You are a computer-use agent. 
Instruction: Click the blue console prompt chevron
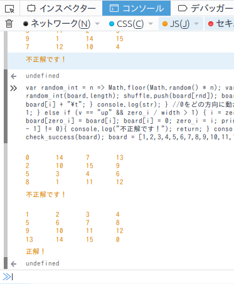click(x=7, y=276)
